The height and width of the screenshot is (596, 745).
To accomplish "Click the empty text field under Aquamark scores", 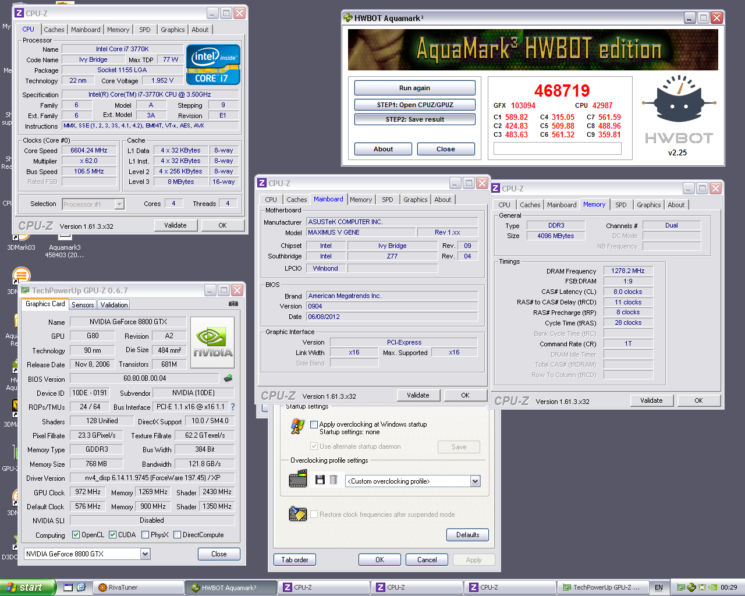I will [557, 149].
